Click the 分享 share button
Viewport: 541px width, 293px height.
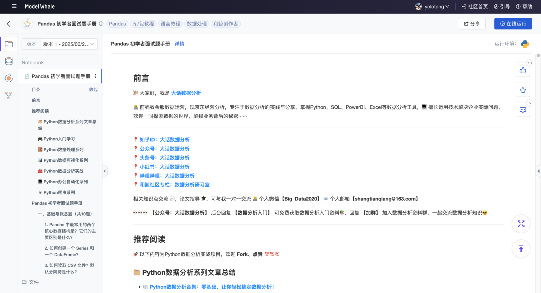(x=472, y=24)
